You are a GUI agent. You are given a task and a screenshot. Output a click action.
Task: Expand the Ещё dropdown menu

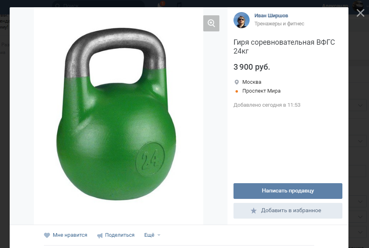(x=152, y=235)
